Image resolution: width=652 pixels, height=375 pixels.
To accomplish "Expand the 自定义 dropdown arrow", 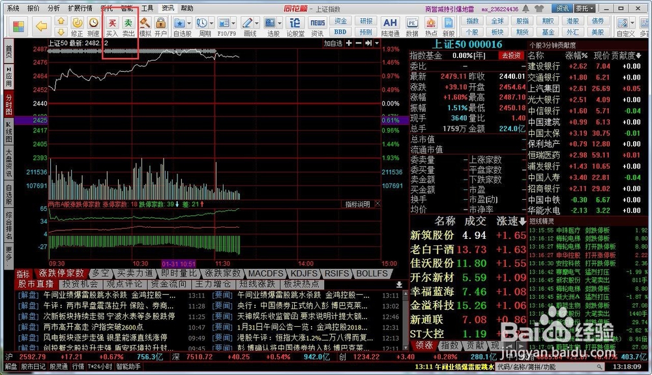I will tap(632, 23).
